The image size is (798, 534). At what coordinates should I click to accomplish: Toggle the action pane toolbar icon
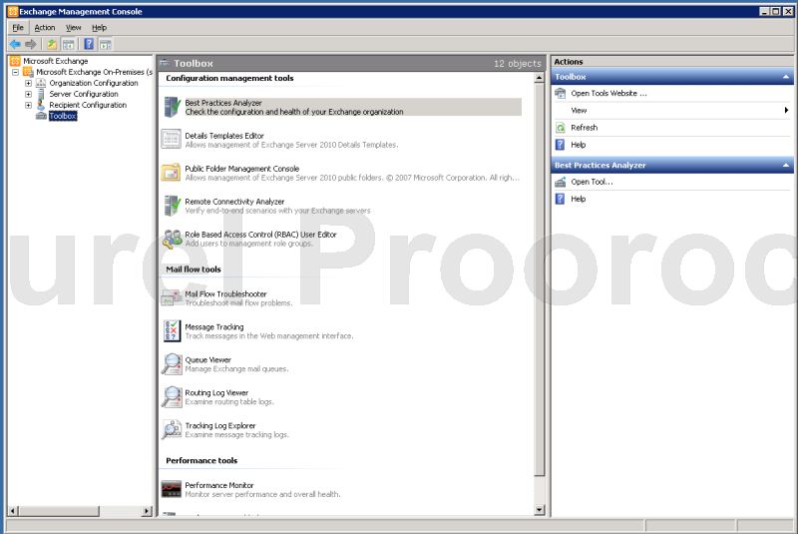coord(106,44)
